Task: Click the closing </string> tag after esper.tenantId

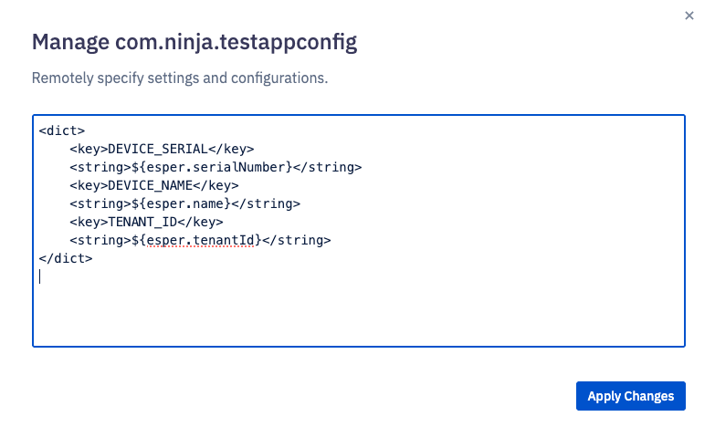Action: coord(297,240)
